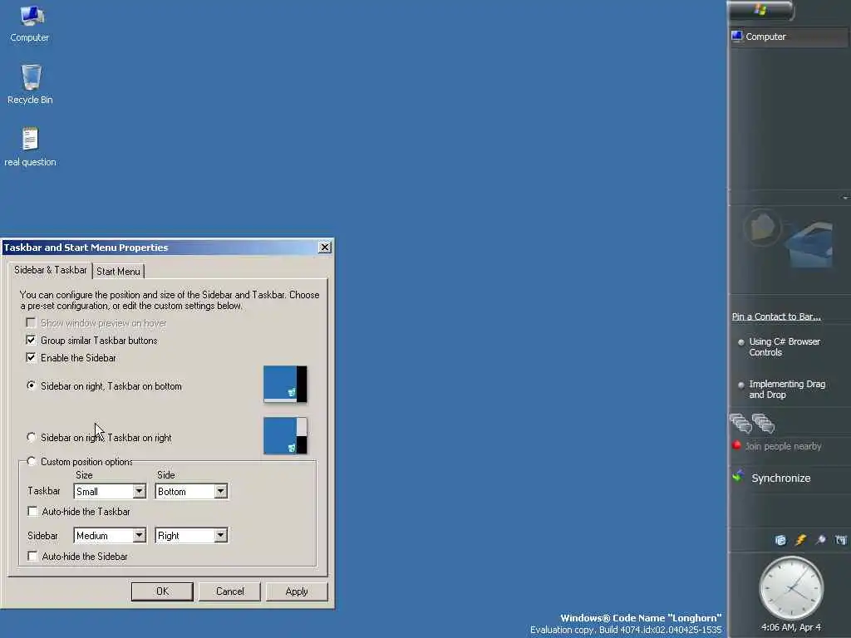Click the rightmost tray icon in sidebar
Viewport: 851px width, 638px height.
coord(841,540)
